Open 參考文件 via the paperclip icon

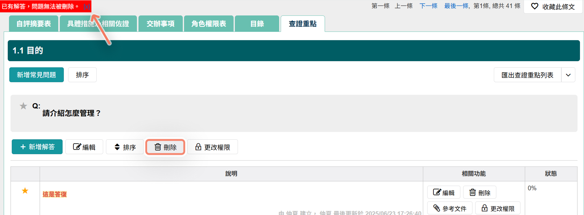point(437,208)
